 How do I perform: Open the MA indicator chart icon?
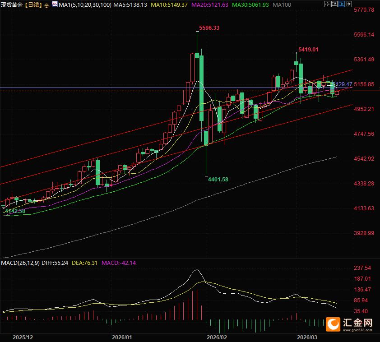pyautogui.click(x=55, y=4)
